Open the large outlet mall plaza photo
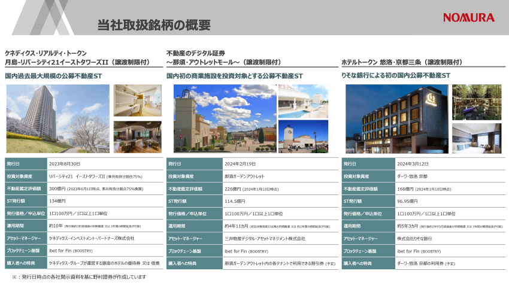The image size is (509, 286). [225, 118]
